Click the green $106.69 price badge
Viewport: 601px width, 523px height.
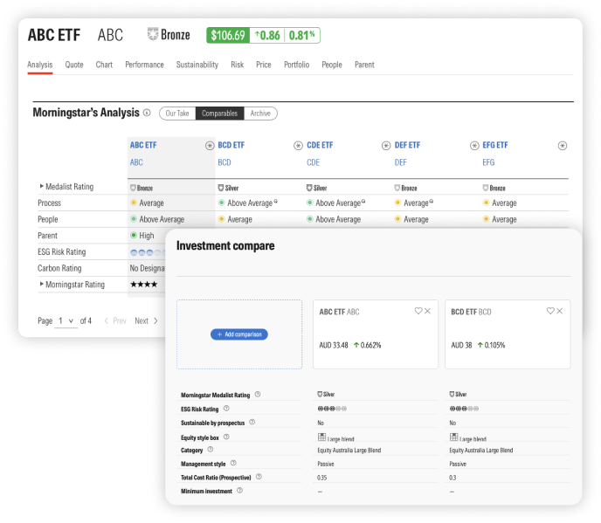click(x=228, y=35)
